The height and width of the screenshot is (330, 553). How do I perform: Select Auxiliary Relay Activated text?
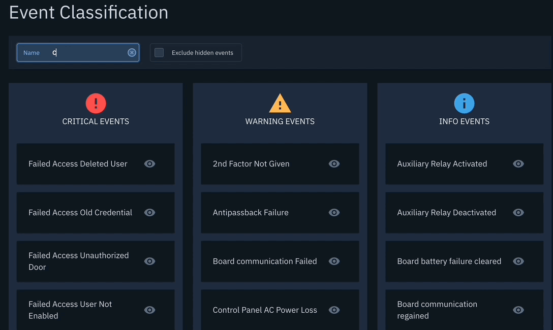point(442,164)
